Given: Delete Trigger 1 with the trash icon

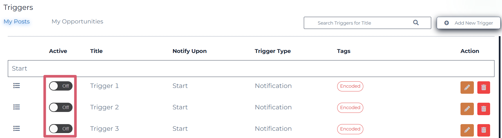Looking at the screenshot, I should click(x=483, y=87).
